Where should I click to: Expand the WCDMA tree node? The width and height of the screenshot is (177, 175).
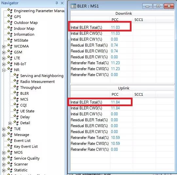click(4, 47)
